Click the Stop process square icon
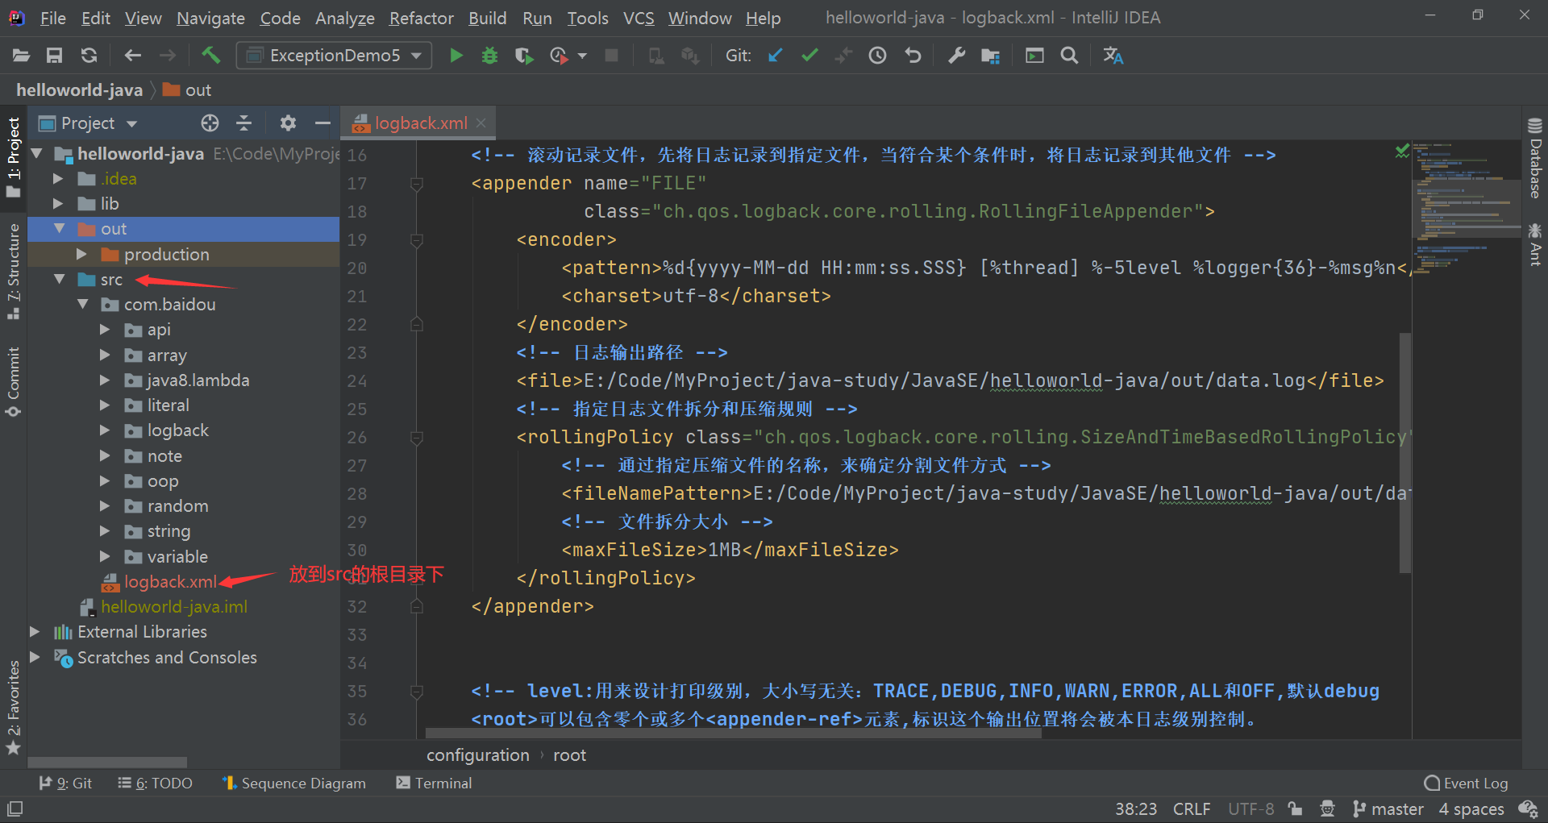Viewport: 1548px width, 823px height. coord(611,56)
